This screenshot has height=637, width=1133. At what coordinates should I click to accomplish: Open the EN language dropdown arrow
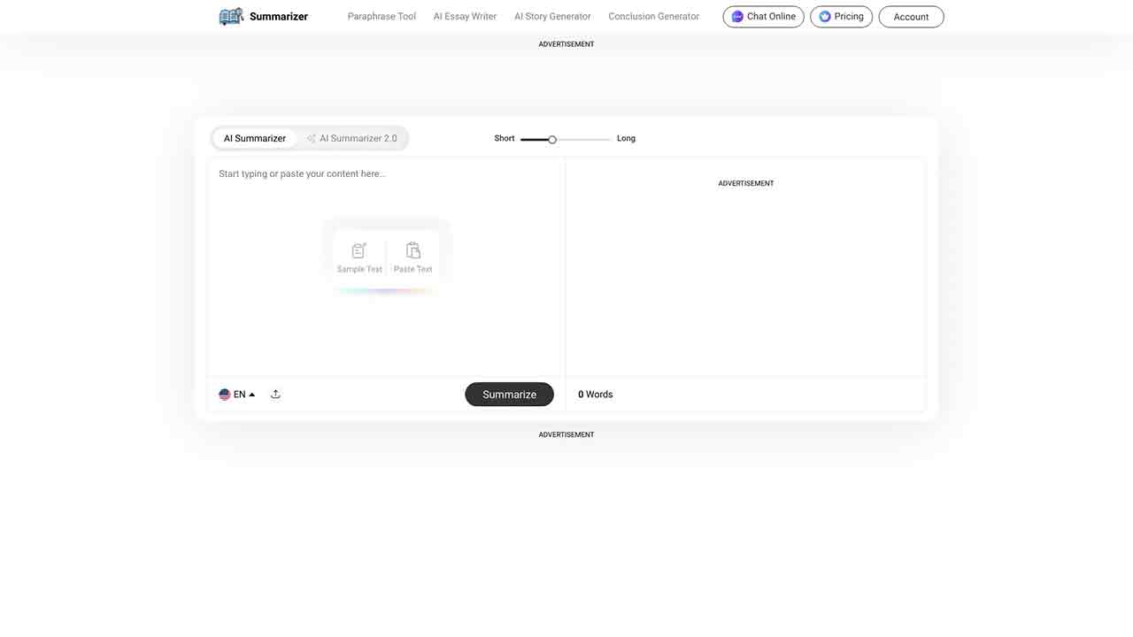point(252,395)
